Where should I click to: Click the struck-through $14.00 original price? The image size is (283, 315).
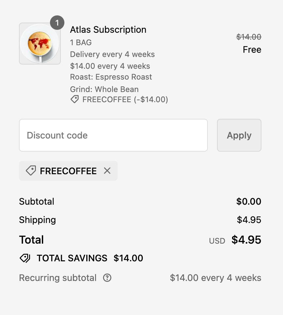click(x=249, y=37)
